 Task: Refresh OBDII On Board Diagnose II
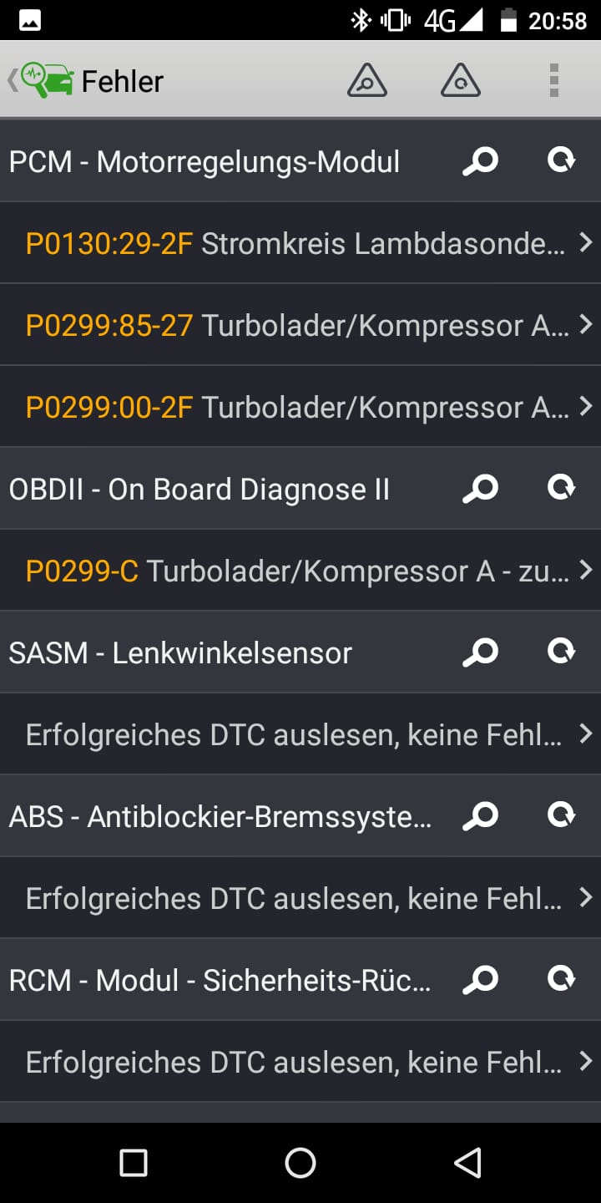coord(561,488)
